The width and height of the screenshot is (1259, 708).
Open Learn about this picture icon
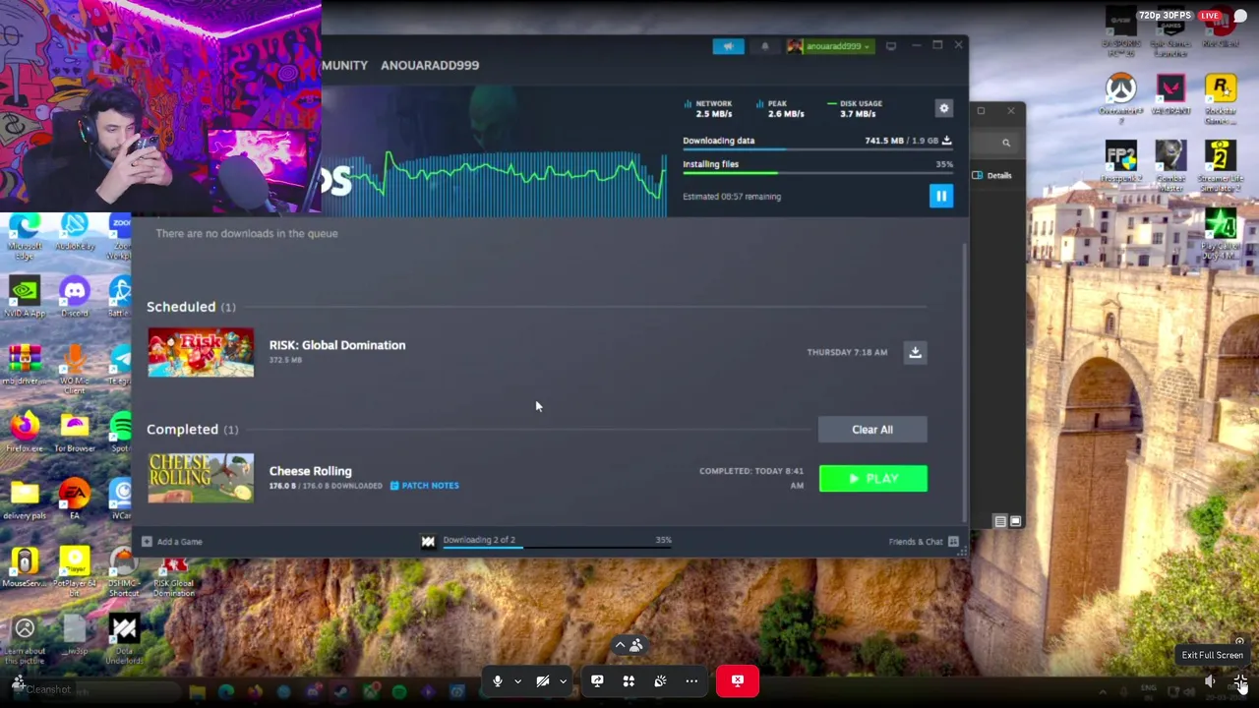[x=24, y=640]
